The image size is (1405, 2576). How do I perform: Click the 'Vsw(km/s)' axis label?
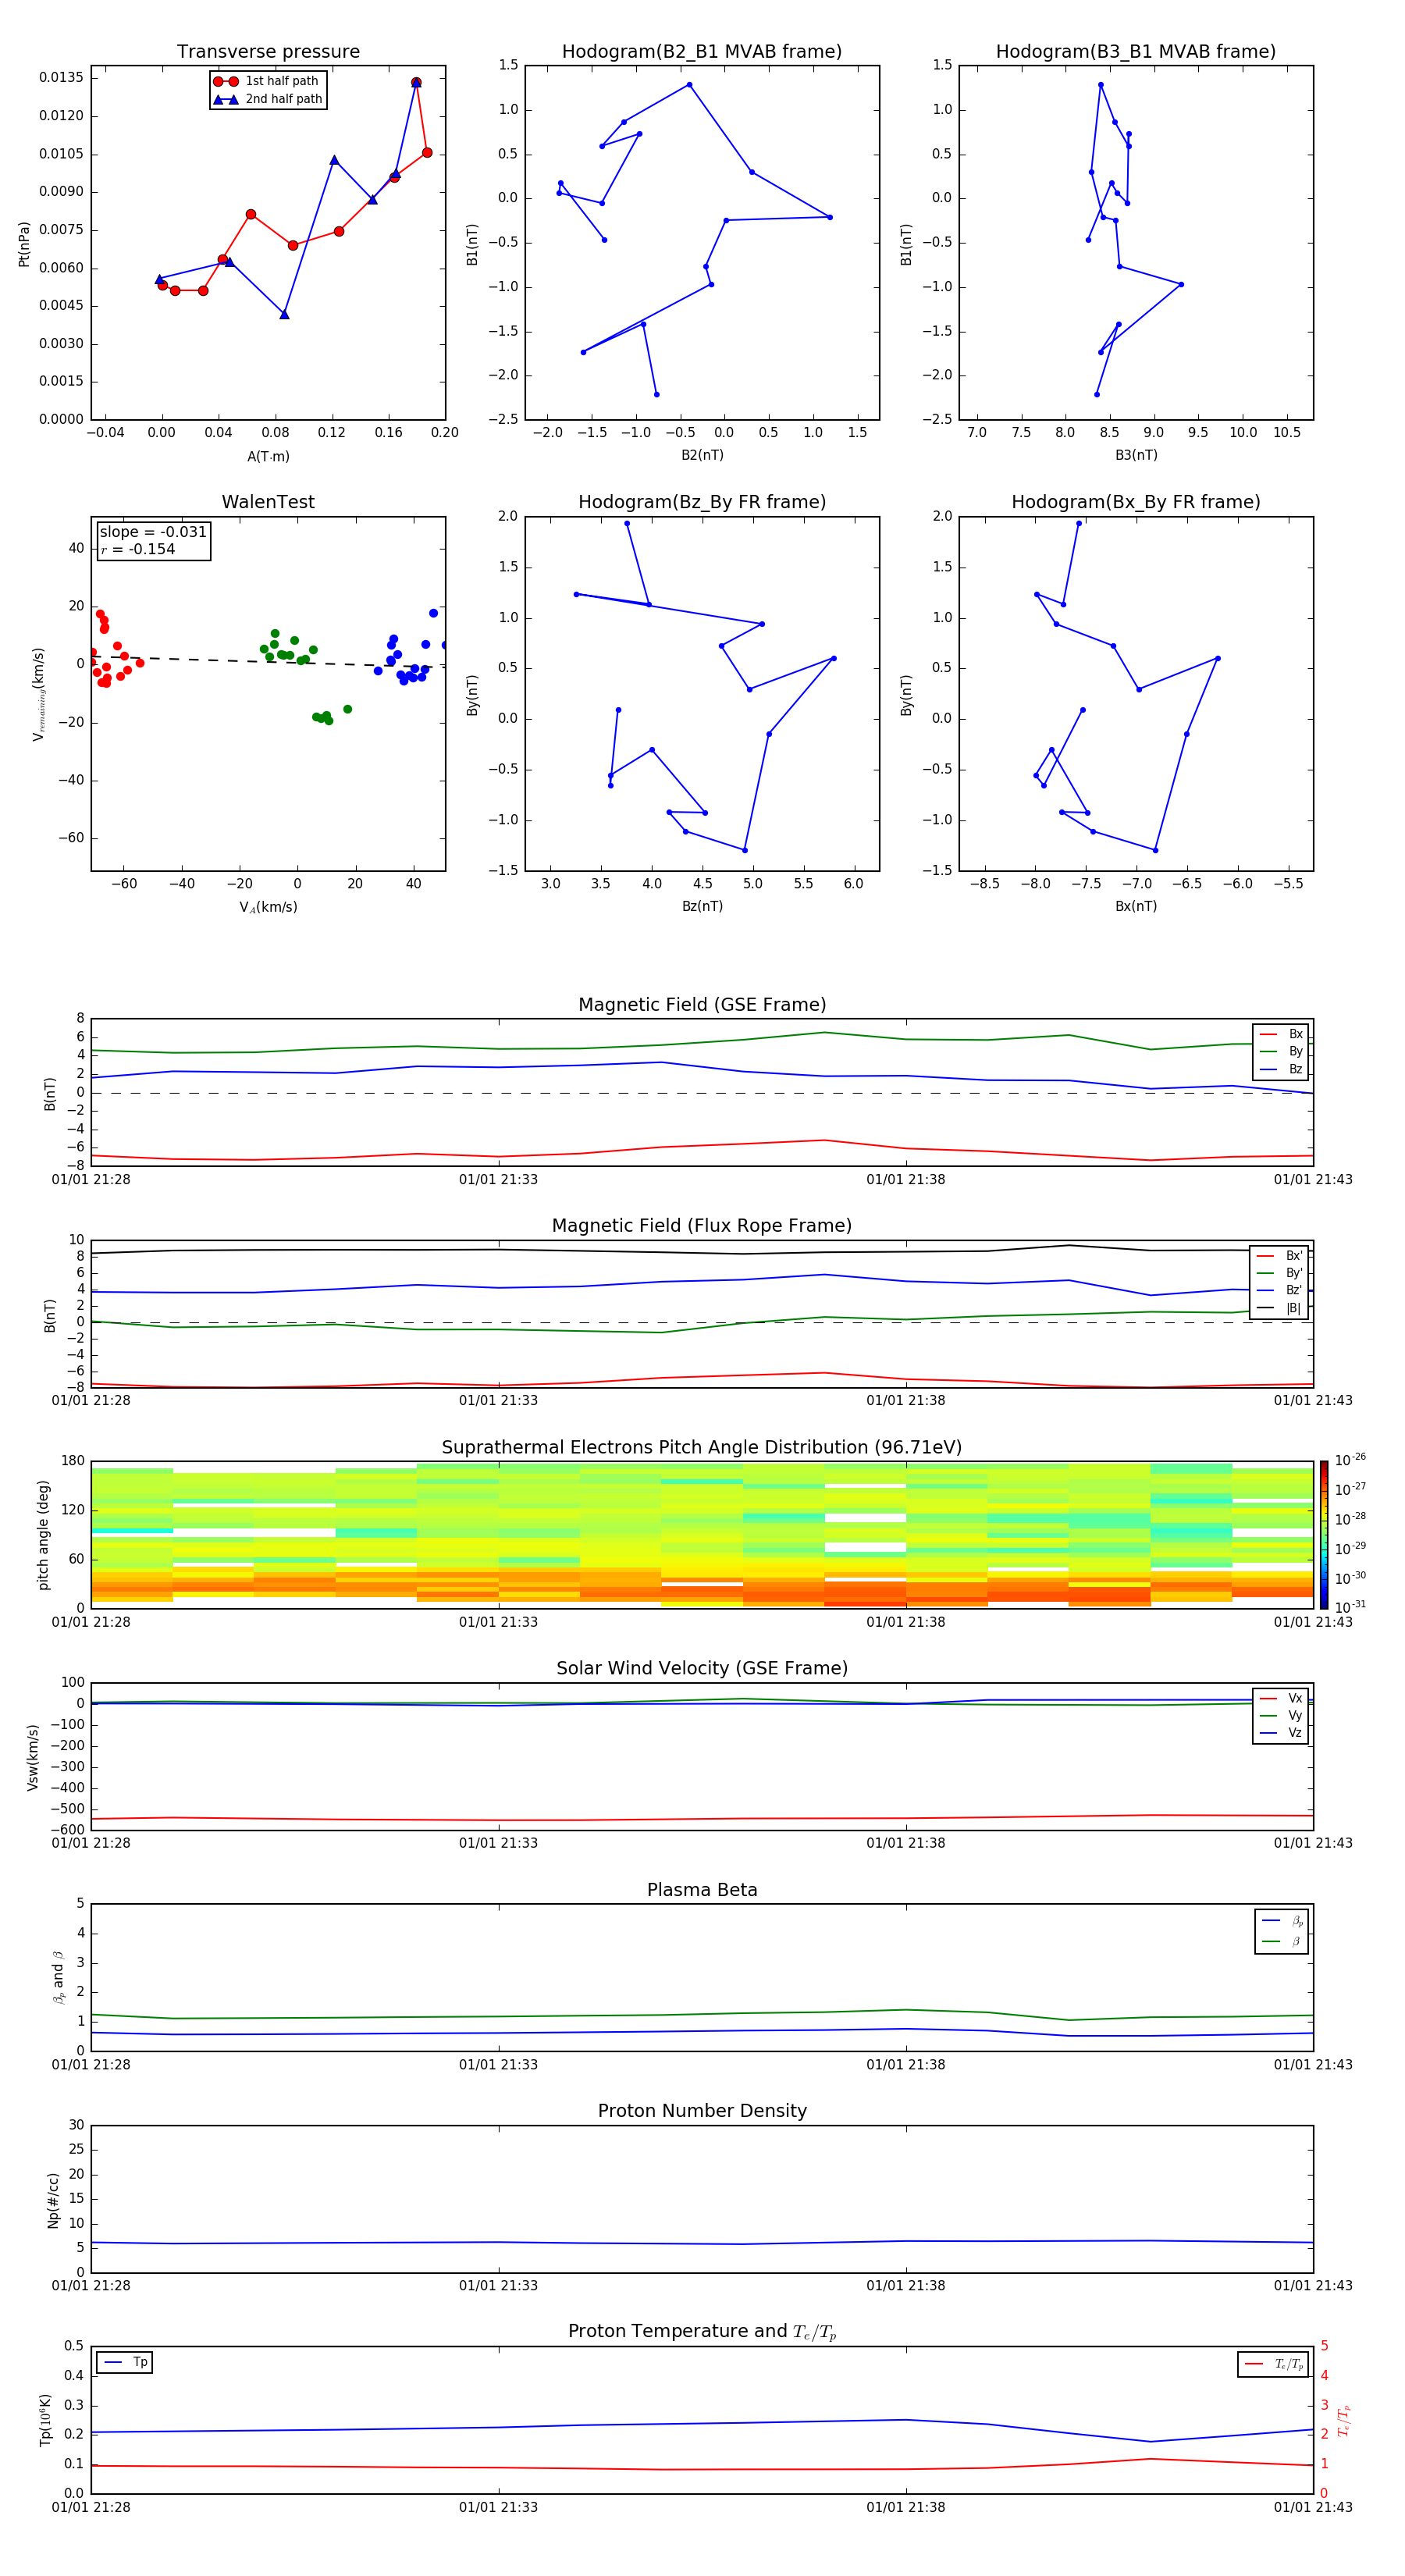pos(32,1757)
